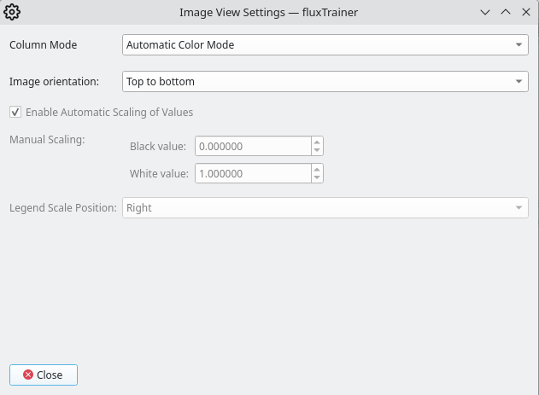
Task: Click the White value input field
Action: pyautogui.click(x=254, y=173)
